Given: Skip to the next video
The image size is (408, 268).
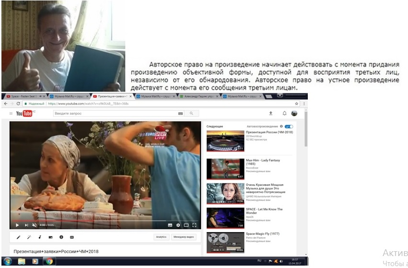Looking at the screenshot, I should pos(26,225).
